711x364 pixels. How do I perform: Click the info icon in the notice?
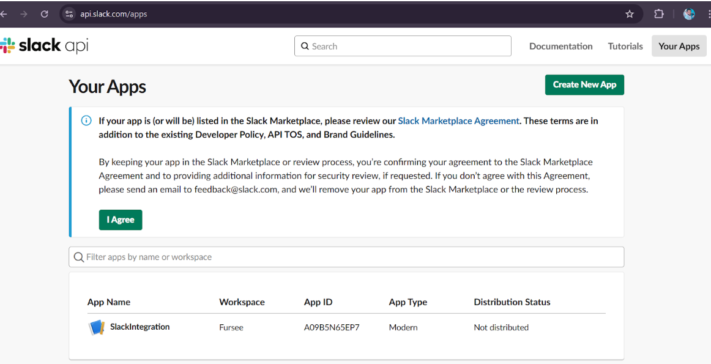86,121
